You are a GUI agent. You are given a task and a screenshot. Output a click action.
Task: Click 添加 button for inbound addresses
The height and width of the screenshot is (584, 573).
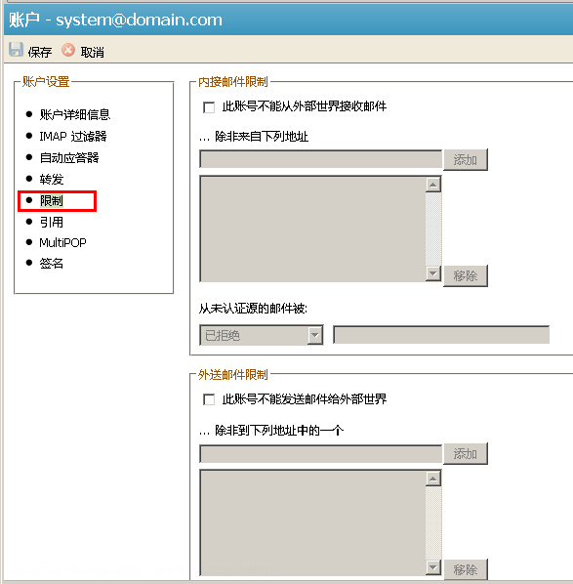(x=466, y=160)
